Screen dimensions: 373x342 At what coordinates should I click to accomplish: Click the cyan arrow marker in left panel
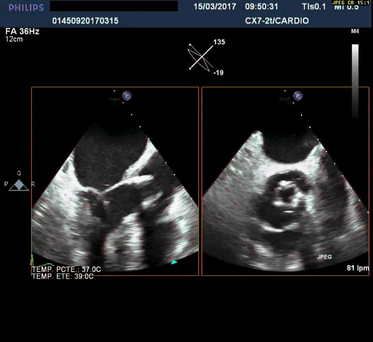point(174,262)
